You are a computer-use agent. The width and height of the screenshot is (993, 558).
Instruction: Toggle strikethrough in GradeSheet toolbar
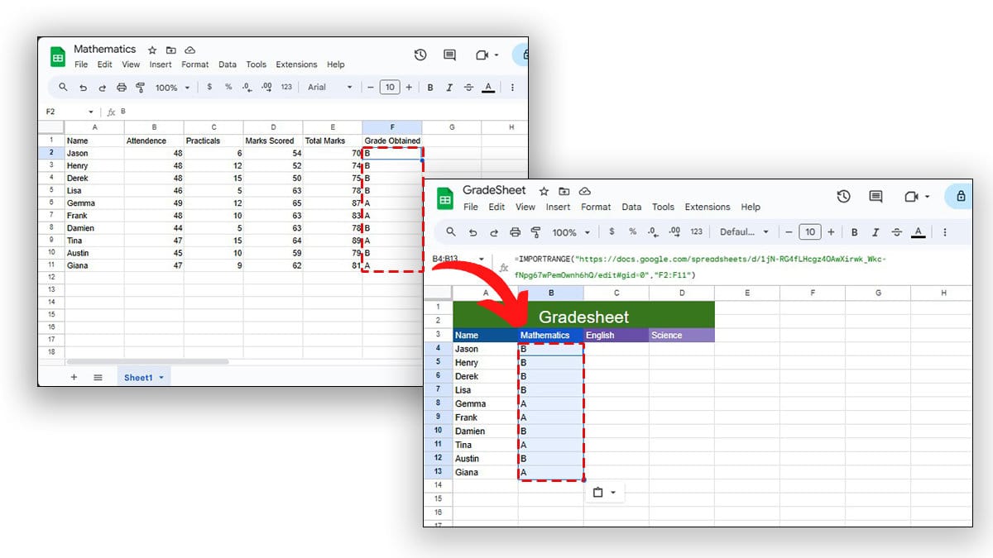tap(897, 232)
